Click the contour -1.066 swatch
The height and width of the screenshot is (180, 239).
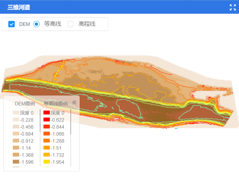(x=47, y=134)
